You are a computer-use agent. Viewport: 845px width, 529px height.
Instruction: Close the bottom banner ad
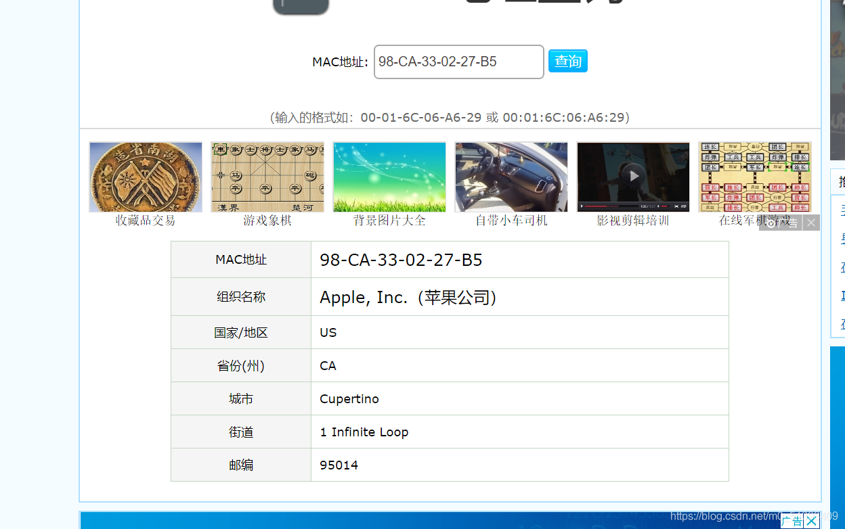click(811, 521)
